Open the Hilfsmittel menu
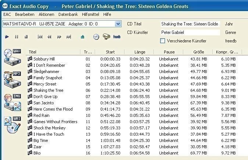 [90, 14]
